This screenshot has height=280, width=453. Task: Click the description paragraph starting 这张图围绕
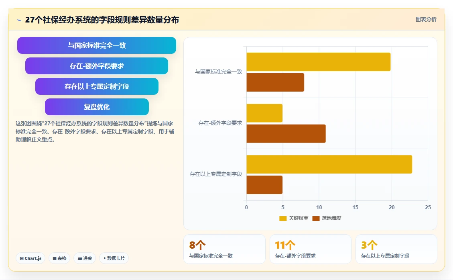coord(95,132)
